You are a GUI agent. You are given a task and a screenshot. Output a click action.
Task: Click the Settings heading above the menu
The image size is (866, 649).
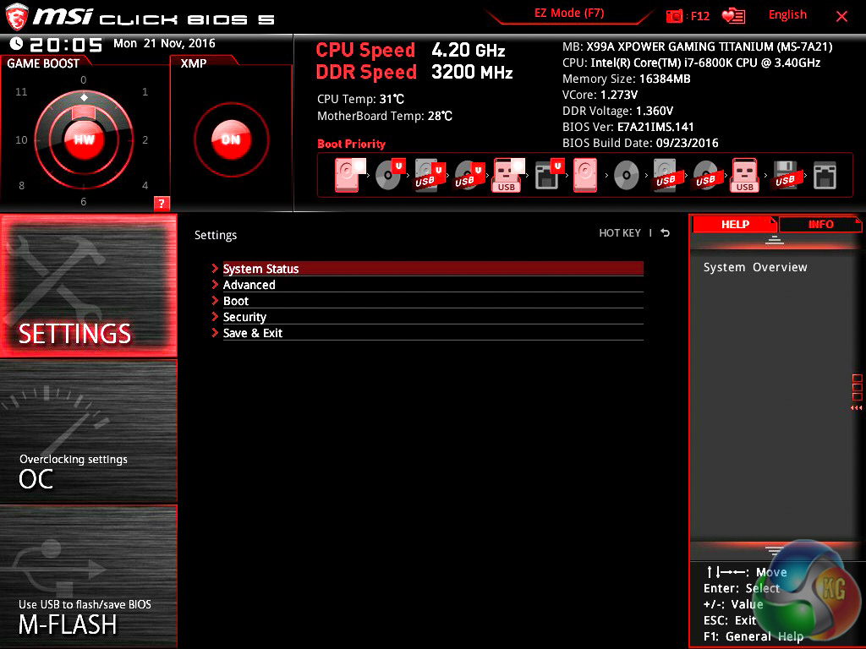(x=216, y=235)
